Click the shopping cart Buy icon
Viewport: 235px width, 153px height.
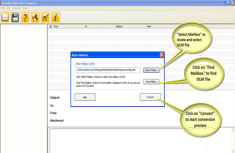(x=45, y=17)
